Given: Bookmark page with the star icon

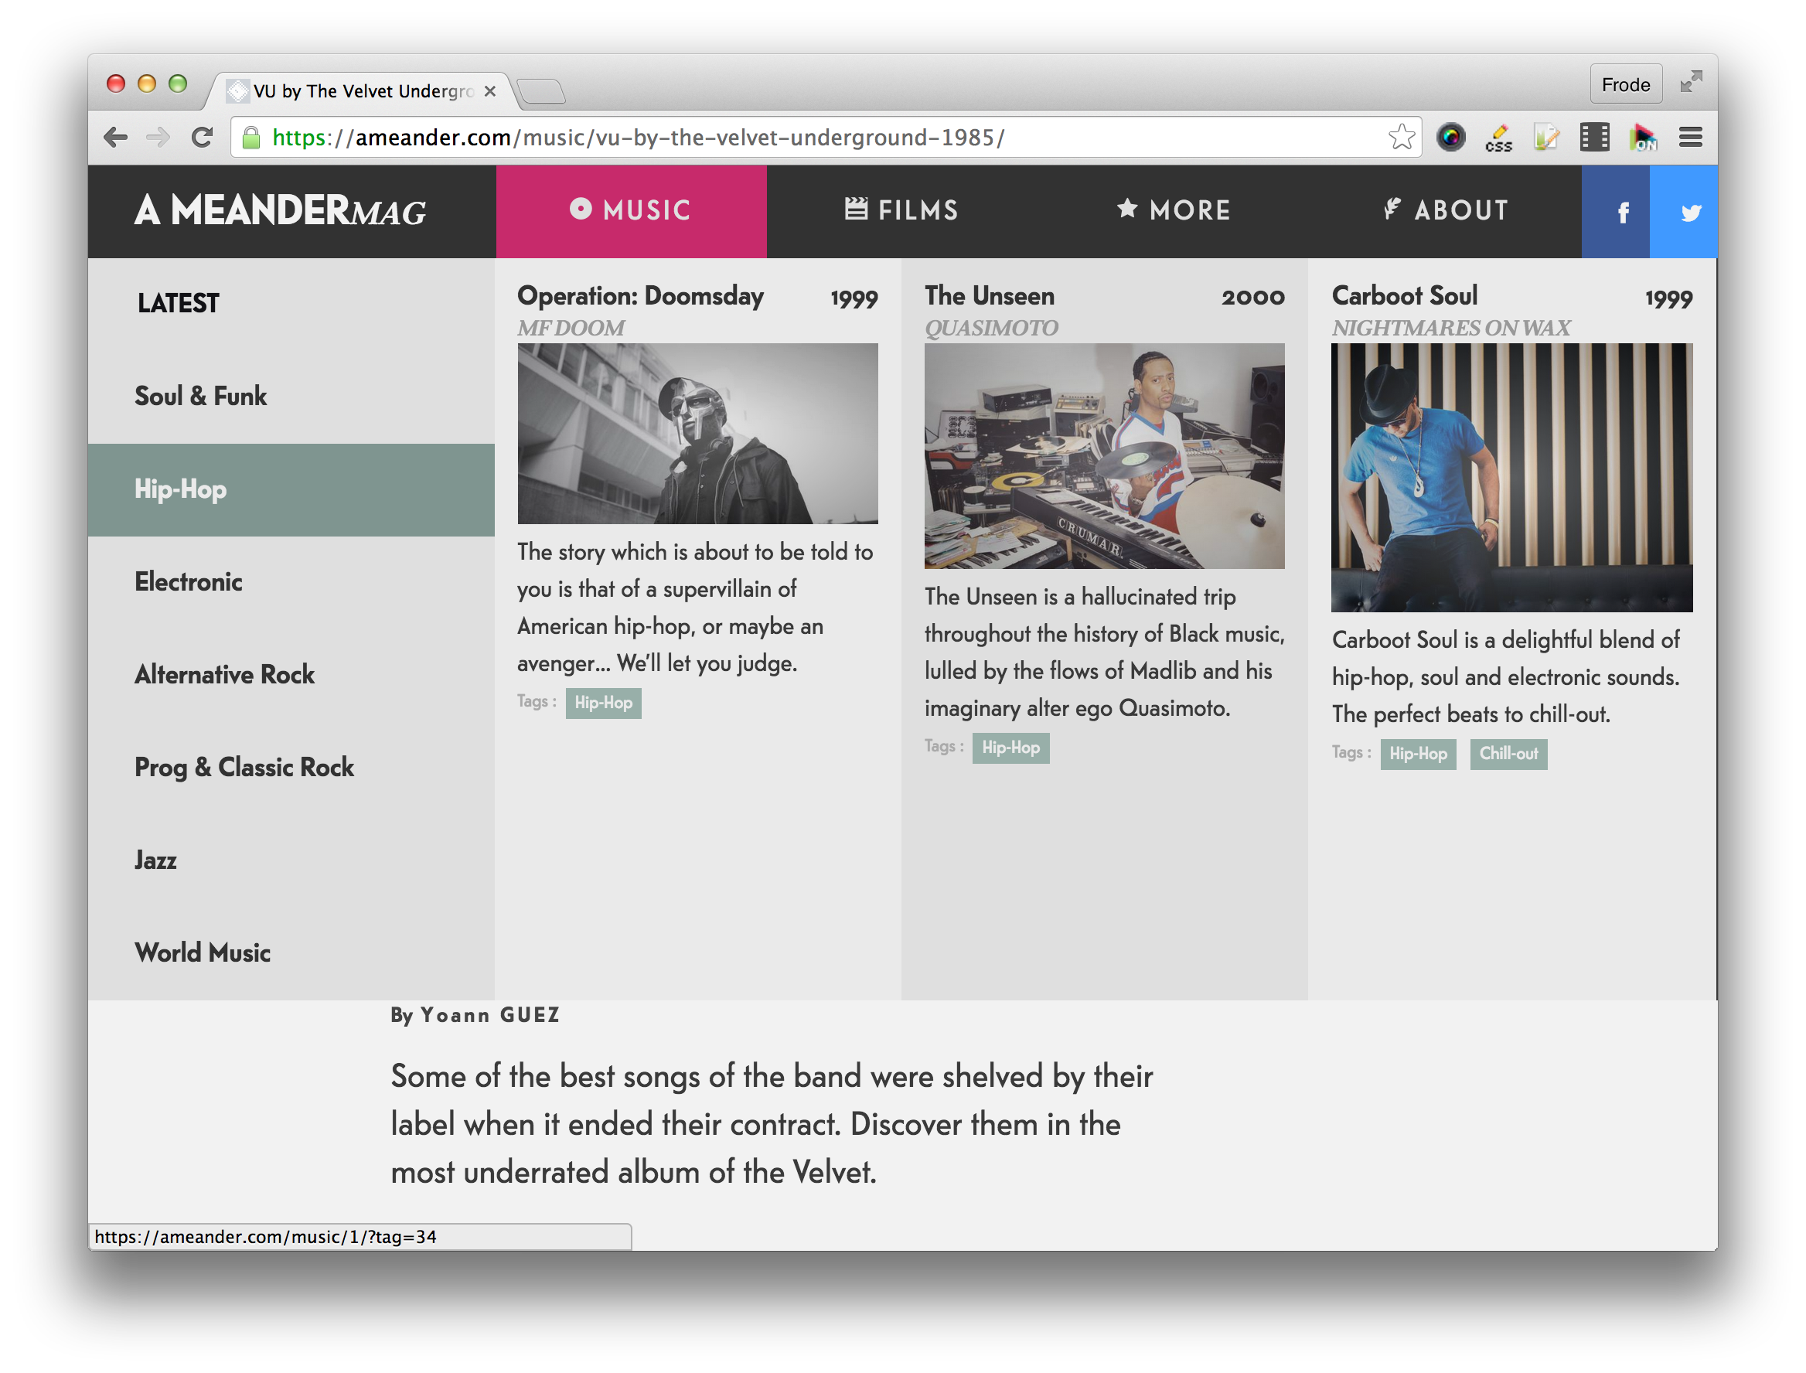Looking at the screenshot, I should click(x=1401, y=138).
